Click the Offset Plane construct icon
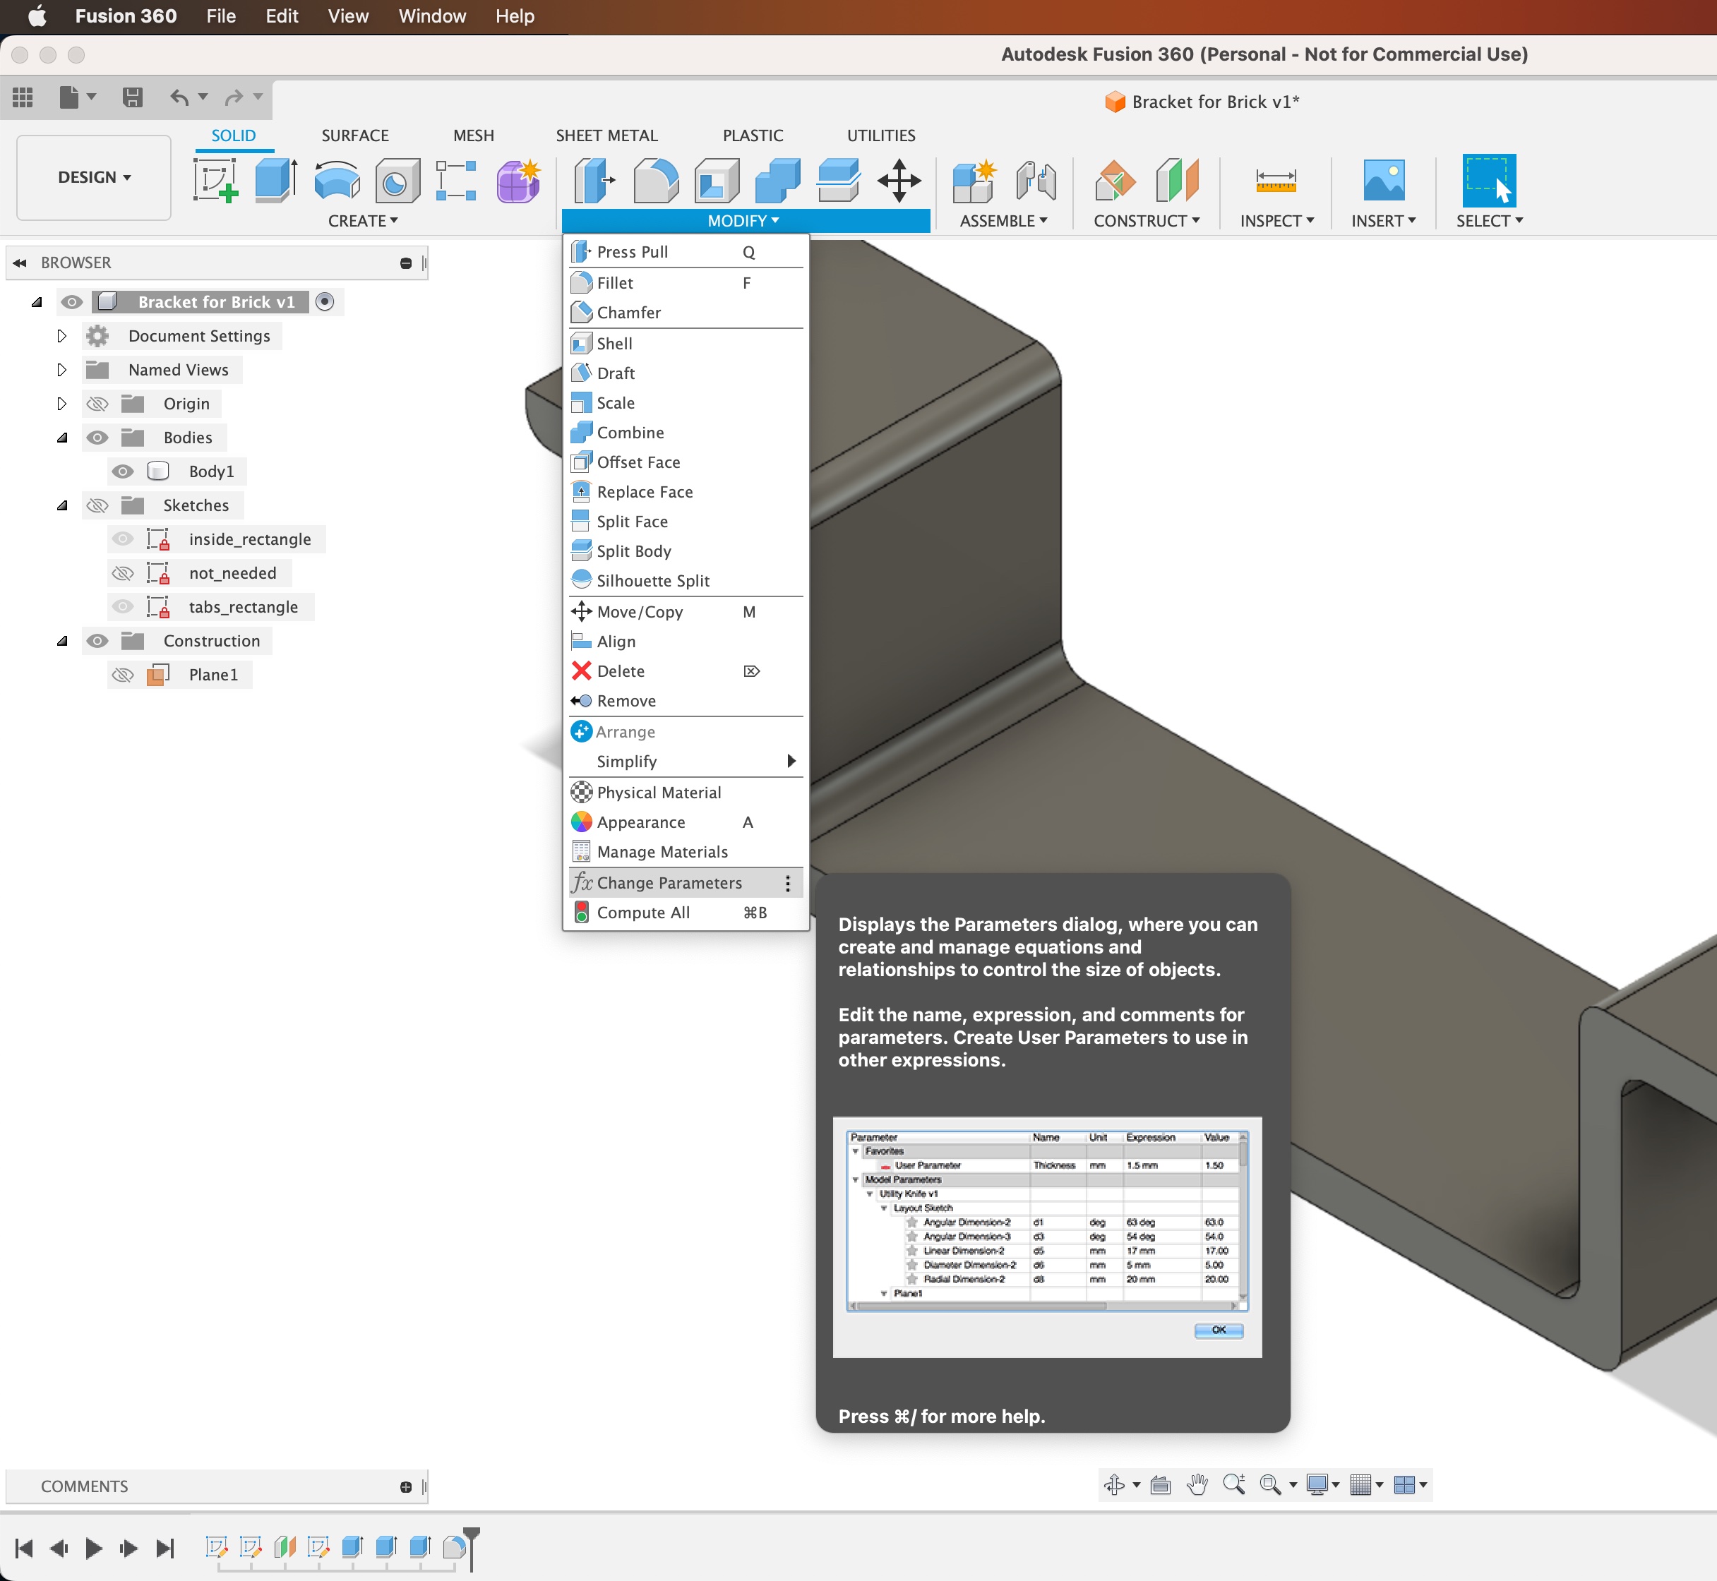 [1114, 180]
